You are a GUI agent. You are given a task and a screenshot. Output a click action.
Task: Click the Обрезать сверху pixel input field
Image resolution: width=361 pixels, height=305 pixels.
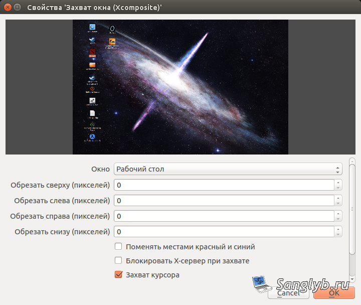click(224, 185)
